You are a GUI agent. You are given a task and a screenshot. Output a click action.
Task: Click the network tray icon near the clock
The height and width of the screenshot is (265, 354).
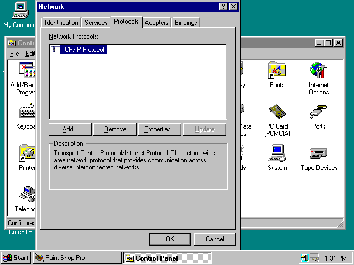314,258
